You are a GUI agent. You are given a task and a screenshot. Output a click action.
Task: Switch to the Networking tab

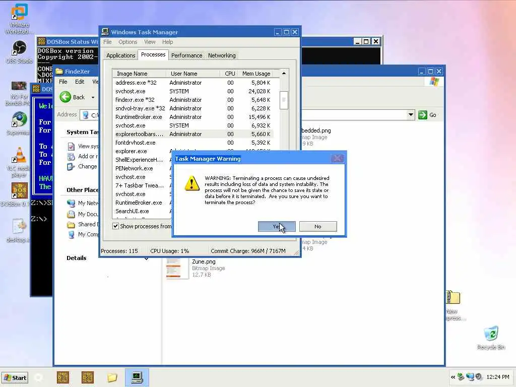click(x=222, y=55)
